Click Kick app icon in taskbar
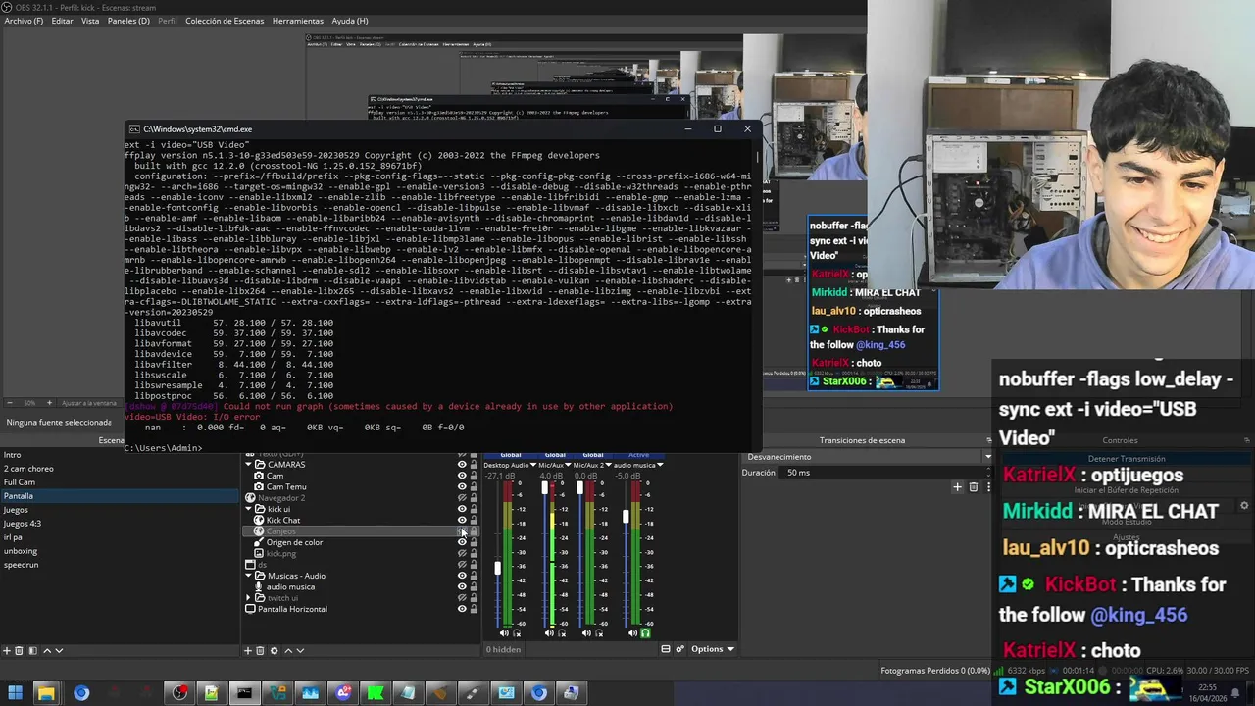 tap(376, 693)
